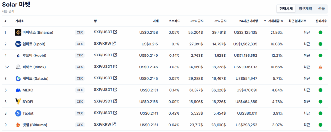Select the 선물 tab
Screen dimensions: 331x132
click(321, 9)
